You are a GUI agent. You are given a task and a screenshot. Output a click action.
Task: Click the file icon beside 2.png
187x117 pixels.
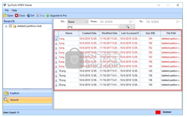point(56,43)
